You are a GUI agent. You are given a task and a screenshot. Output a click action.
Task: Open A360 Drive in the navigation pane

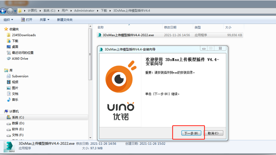(x=18, y=59)
